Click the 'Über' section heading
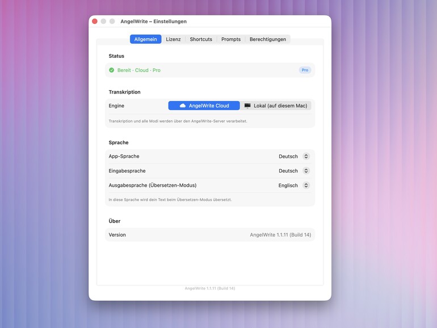 114,221
